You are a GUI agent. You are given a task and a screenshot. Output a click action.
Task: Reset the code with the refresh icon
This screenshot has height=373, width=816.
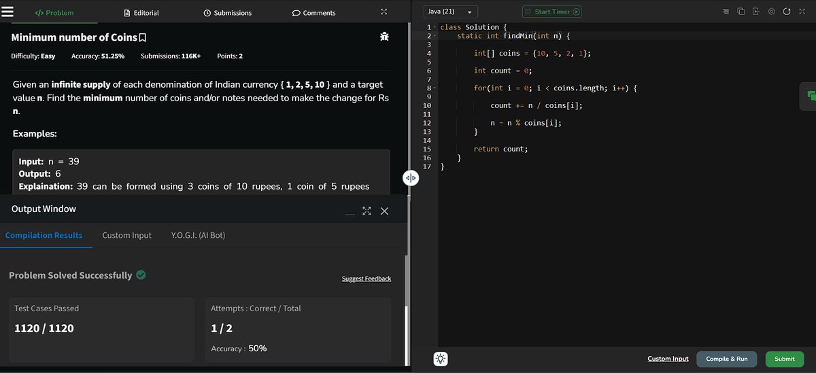[x=787, y=12]
